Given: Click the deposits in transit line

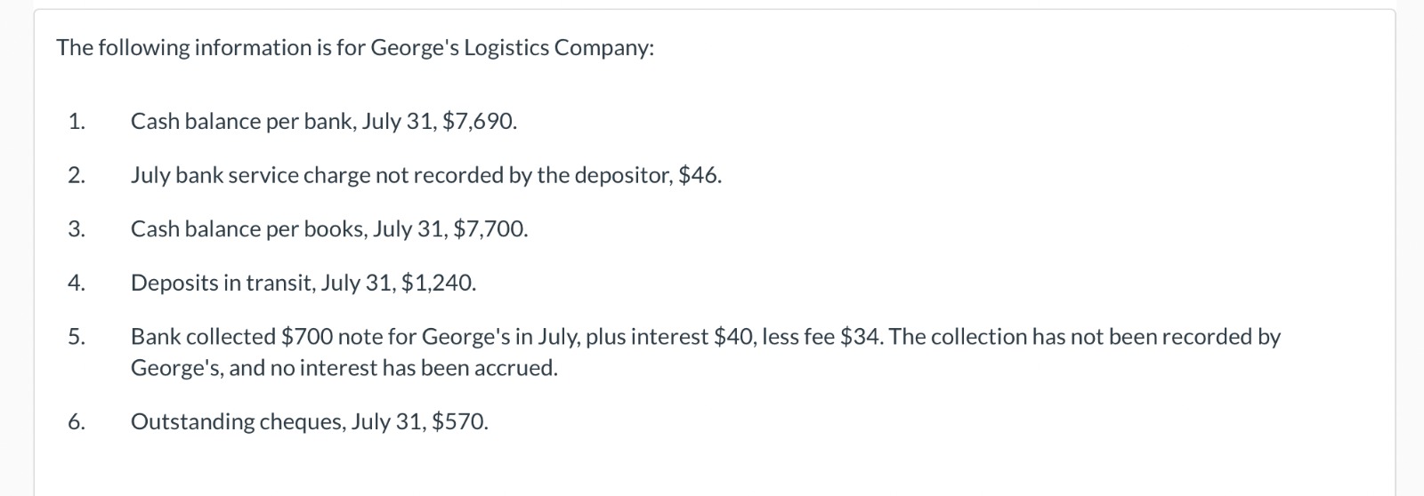Looking at the screenshot, I should [x=303, y=284].
